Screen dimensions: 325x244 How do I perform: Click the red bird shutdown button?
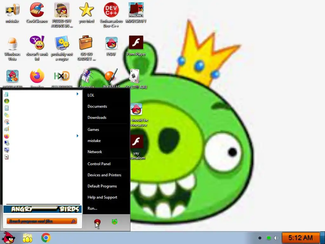[97, 222]
